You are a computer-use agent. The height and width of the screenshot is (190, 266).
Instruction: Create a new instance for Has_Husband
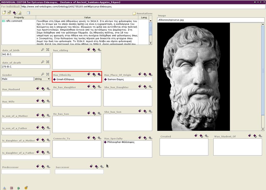[38, 88]
